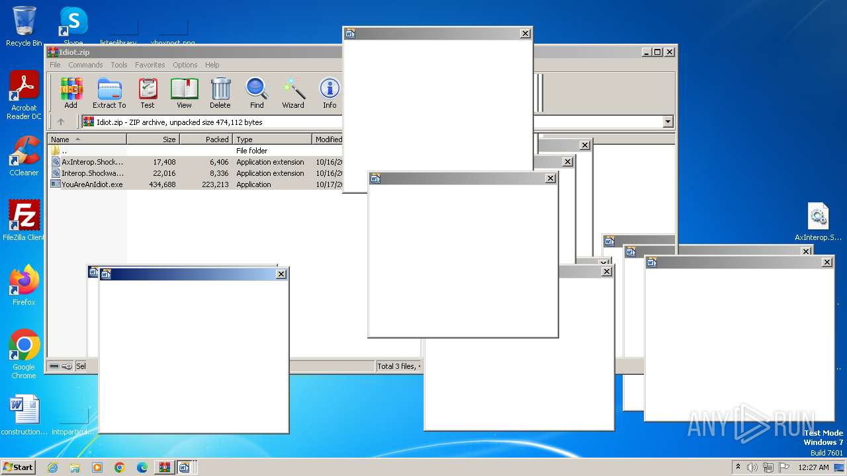Show hidden tray icons arrow
The width and height of the screenshot is (847, 476).
tap(738, 467)
